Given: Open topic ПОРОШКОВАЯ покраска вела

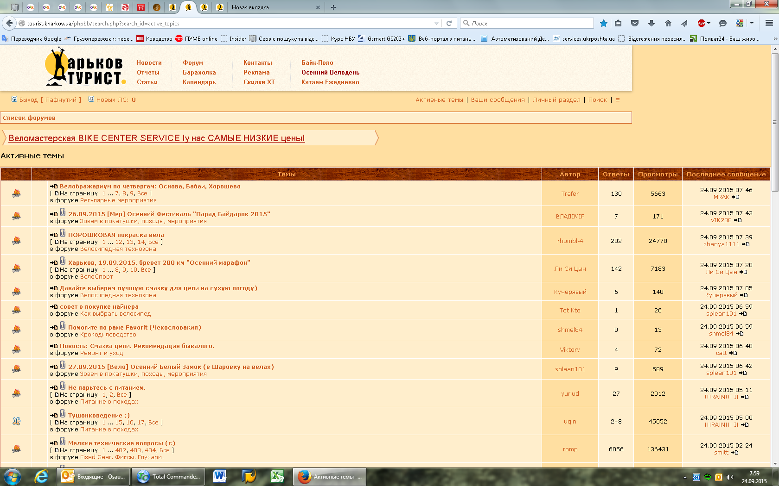Looking at the screenshot, I should (x=116, y=235).
